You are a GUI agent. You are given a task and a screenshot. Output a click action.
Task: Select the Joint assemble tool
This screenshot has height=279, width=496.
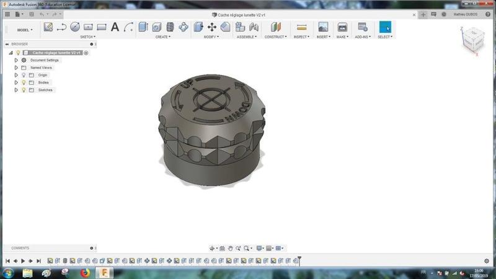tap(254, 27)
